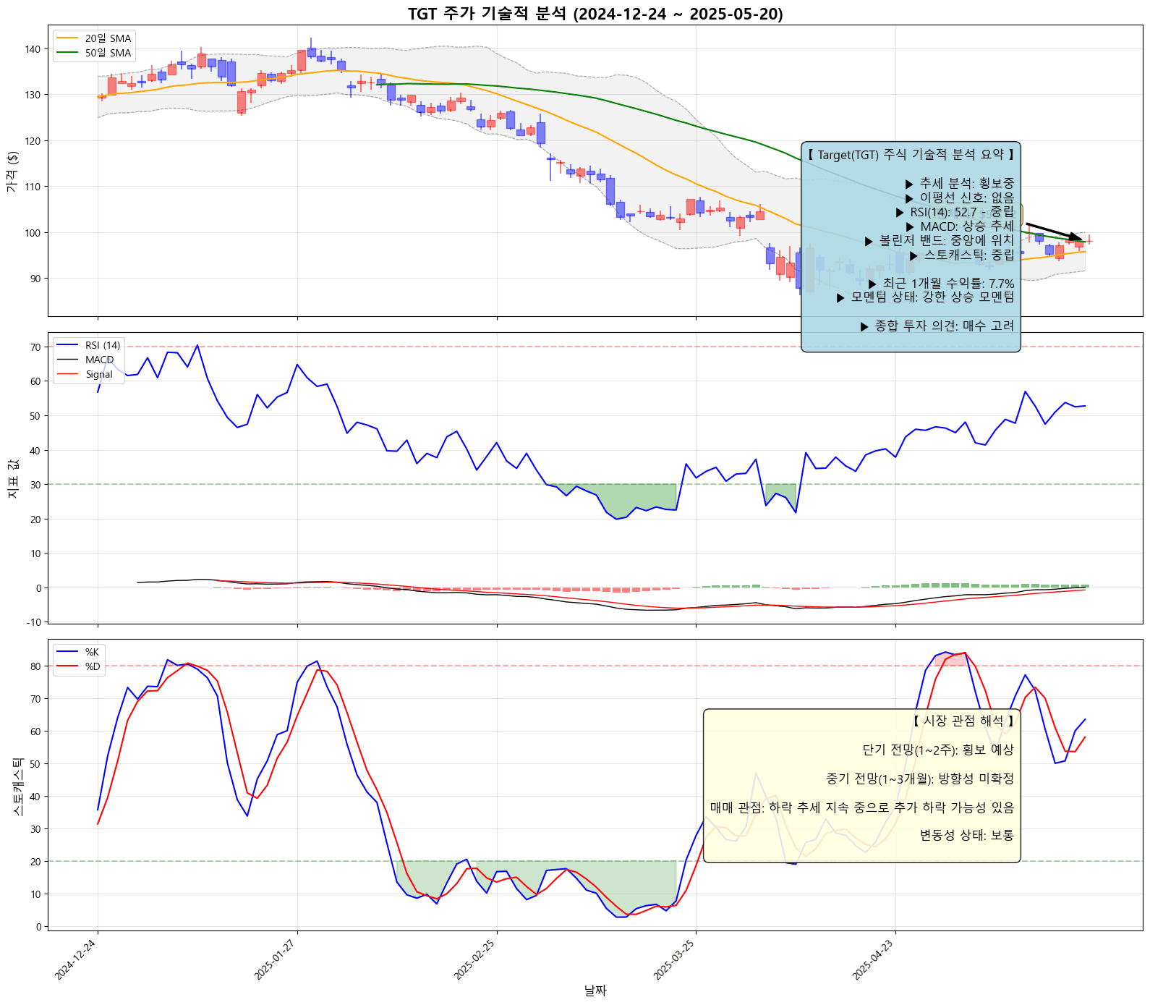Image resolution: width=1150 pixels, height=1005 pixels.
Task: Click the '%D' legend entry
Action: [x=78, y=666]
